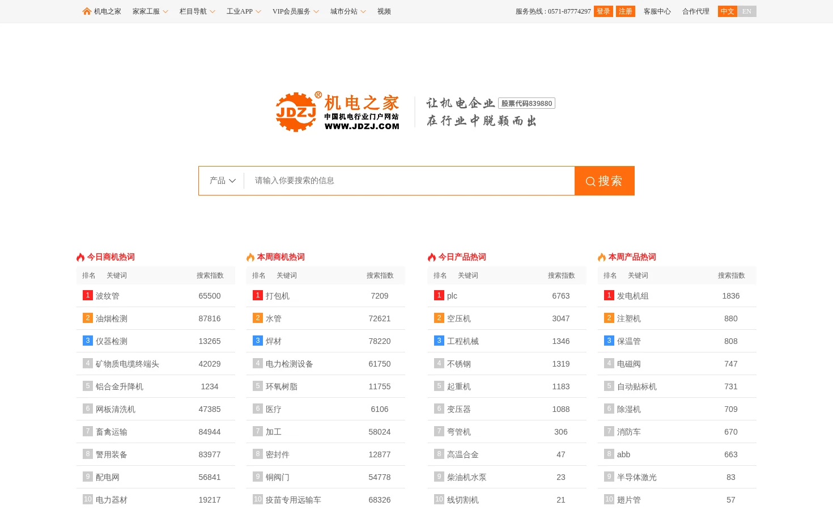This screenshot has height=523, width=833.
Task: Open keyword 高温合金
Action: coord(463,454)
